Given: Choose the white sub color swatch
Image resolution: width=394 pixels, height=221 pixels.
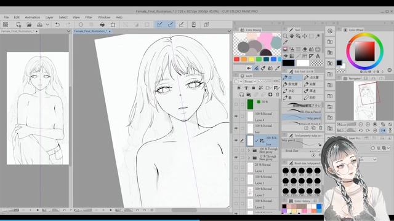Looking at the screenshot, I should (x=303, y=63).
